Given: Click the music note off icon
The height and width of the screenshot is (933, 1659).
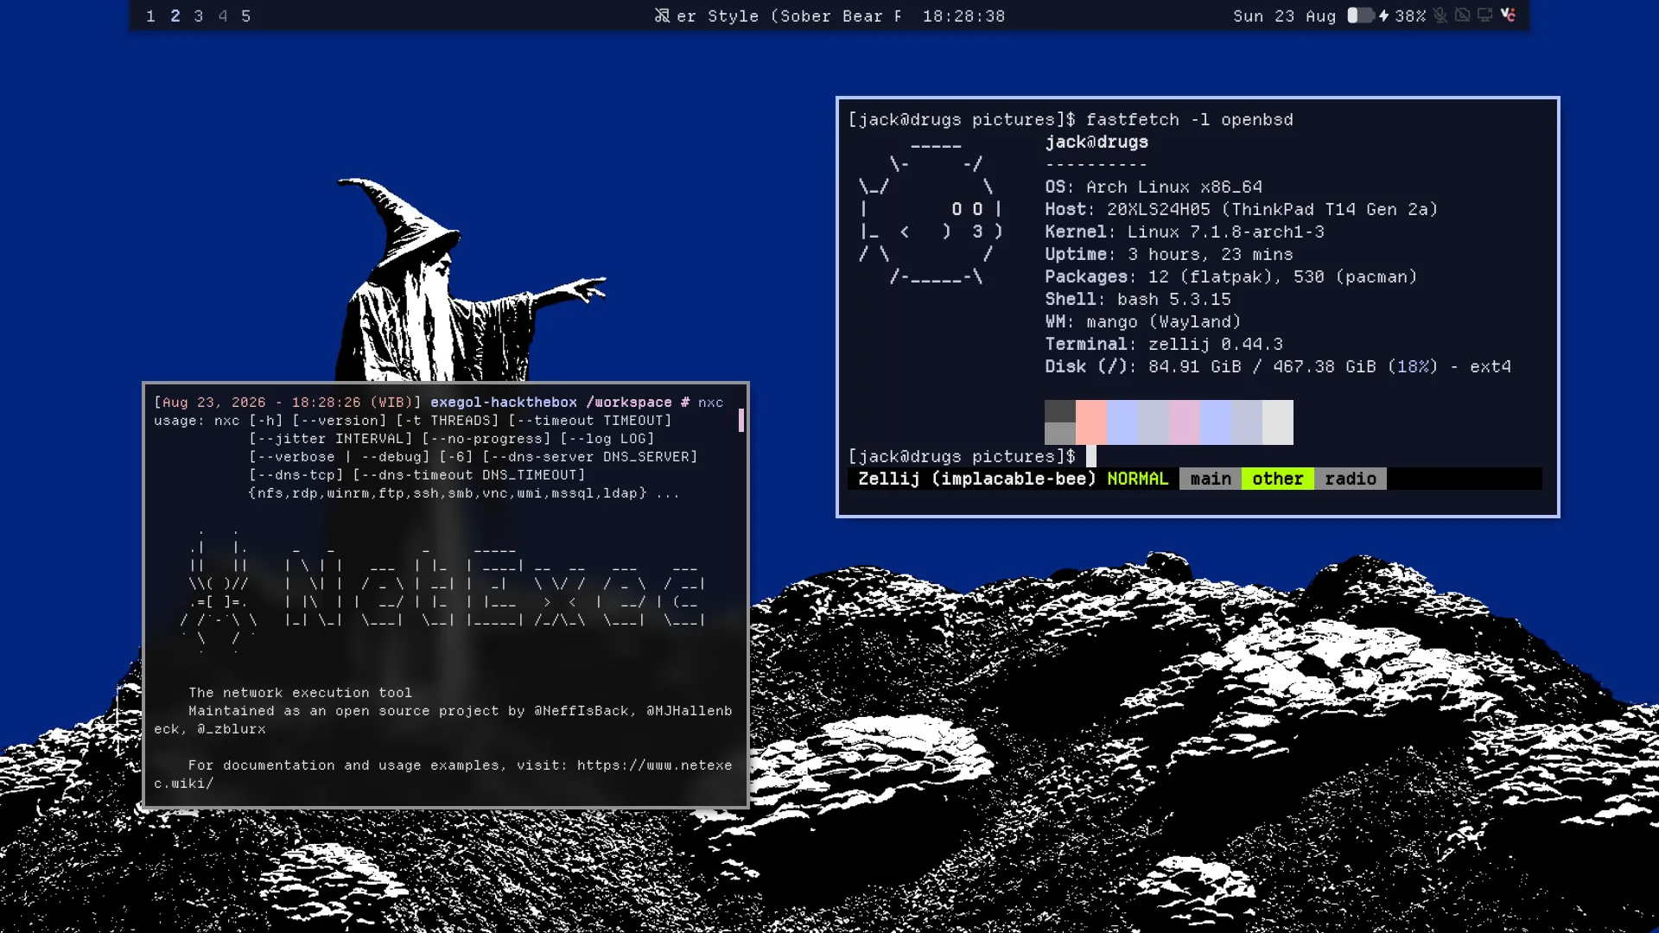Looking at the screenshot, I should (x=662, y=16).
